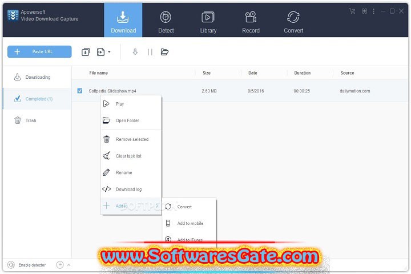411x274 pixels.
Task: Uncheck the Softpedia Slideshow.mp4 checkbox
Action: coord(80,91)
